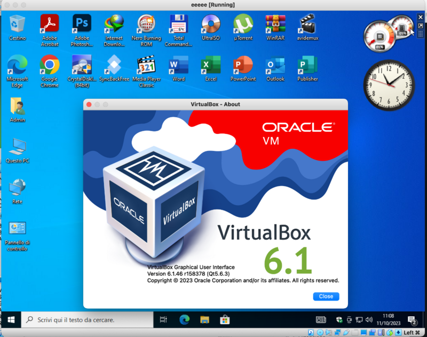Select the UltraISO desktop shortcut
Screen dimensions: 427x337
tap(211, 28)
